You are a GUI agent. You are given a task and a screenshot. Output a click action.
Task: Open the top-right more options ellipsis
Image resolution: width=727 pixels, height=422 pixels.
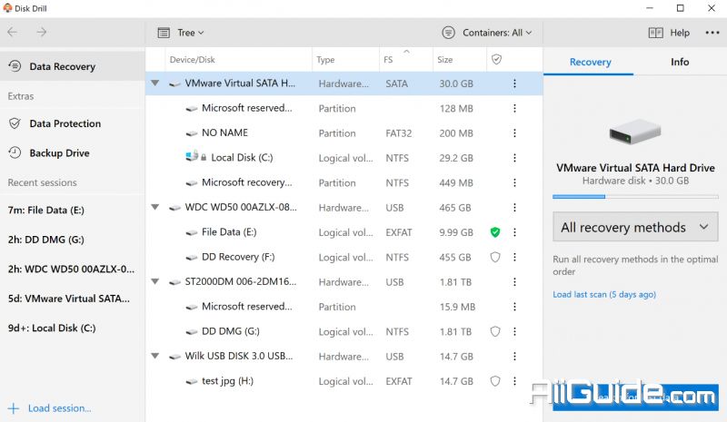[712, 33]
